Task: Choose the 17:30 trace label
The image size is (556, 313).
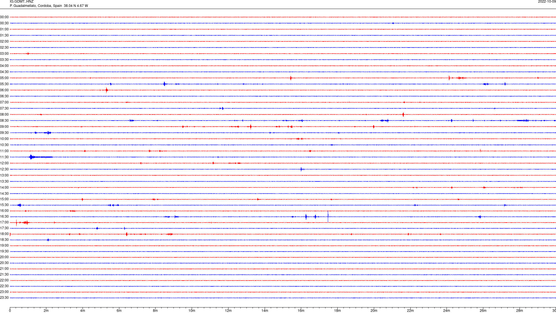Action: 4,228
